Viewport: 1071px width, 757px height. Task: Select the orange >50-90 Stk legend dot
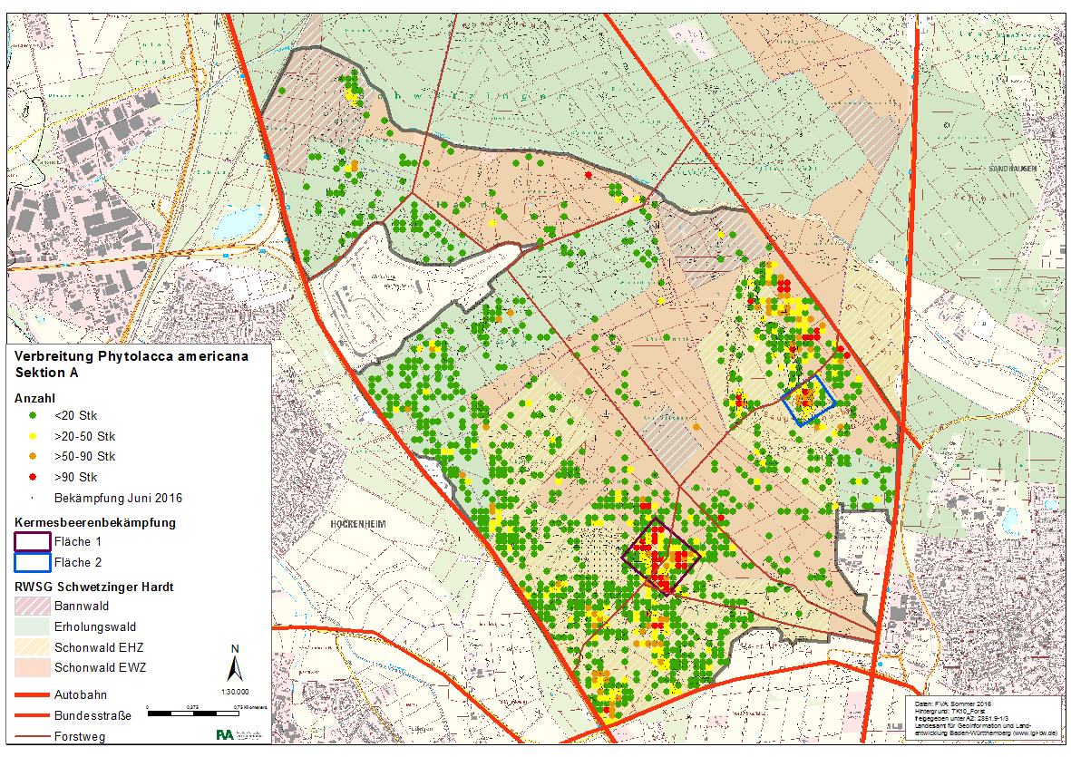pos(34,456)
